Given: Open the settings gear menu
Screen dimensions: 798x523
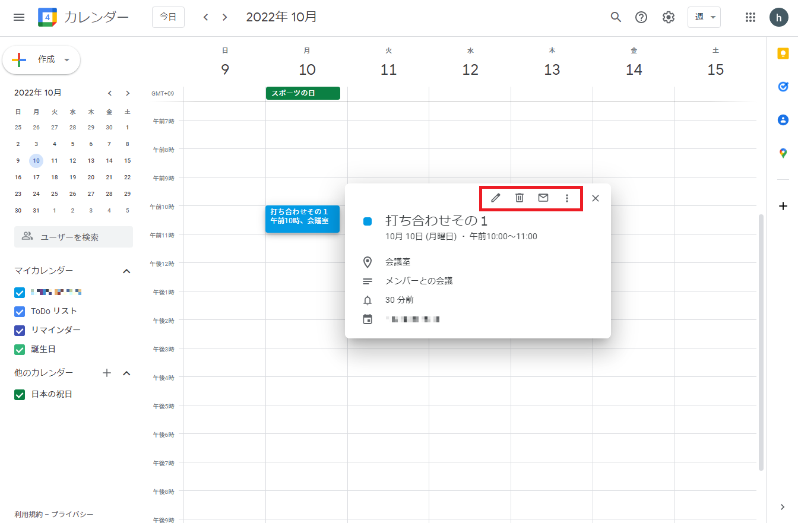Looking at the screenshot, I should 669,17.
